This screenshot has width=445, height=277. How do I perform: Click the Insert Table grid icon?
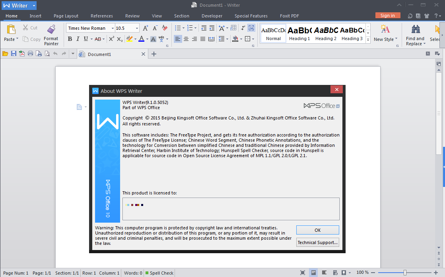pyautogui.click(x=233, y=28)
